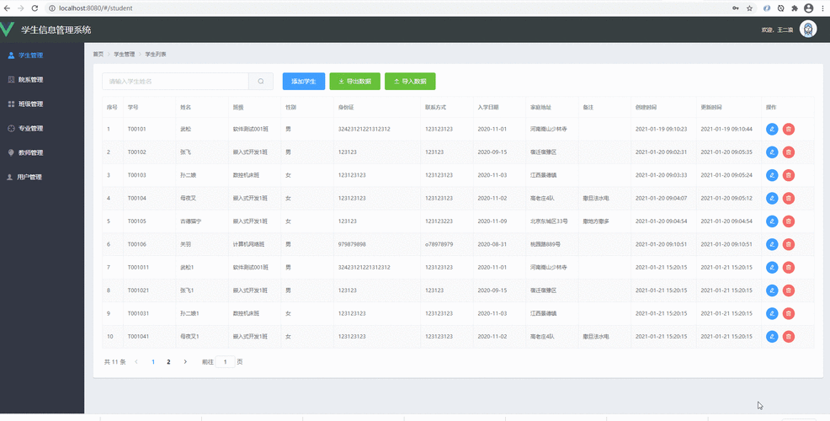Screen dimensions: 830x421
Task: Delete the student T001031 row
Action: [x=788, y=313]
